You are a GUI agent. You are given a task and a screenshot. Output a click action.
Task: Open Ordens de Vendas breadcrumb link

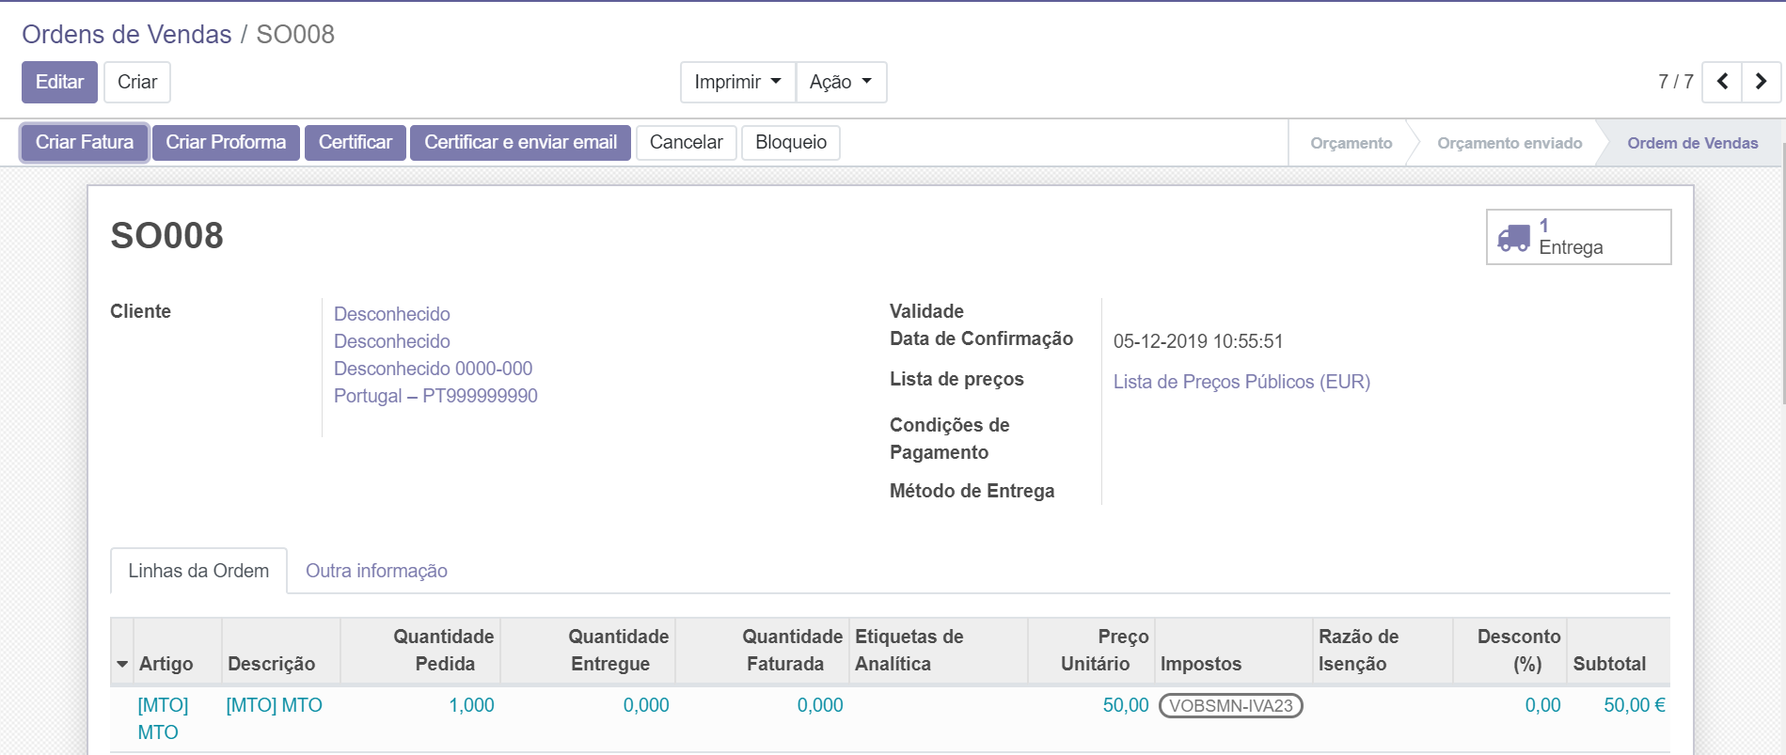[x=126, y=35]
